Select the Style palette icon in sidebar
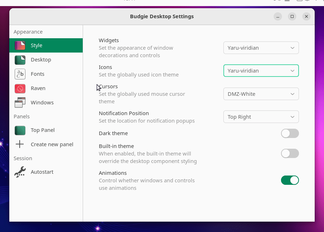This screenshot has width=324, height=232. [20, 45]
